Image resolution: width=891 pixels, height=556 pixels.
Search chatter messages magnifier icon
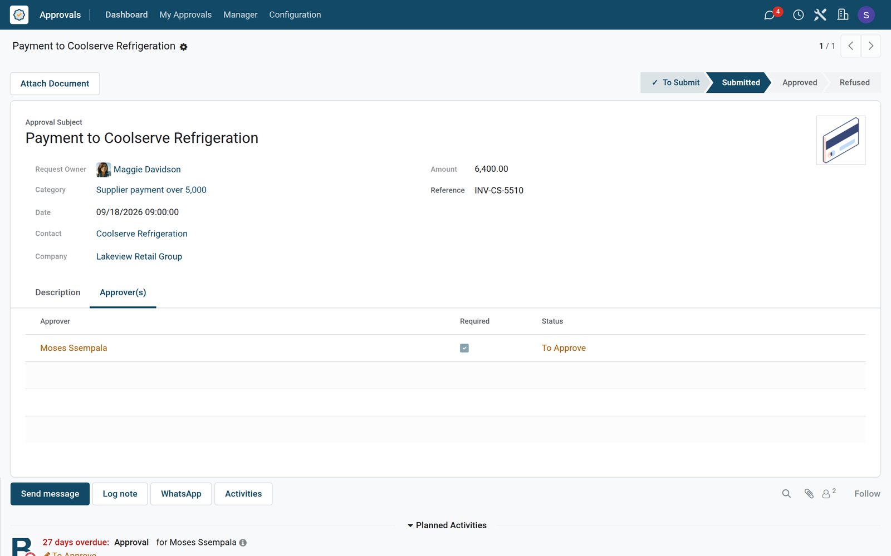(x=786, y=494)
